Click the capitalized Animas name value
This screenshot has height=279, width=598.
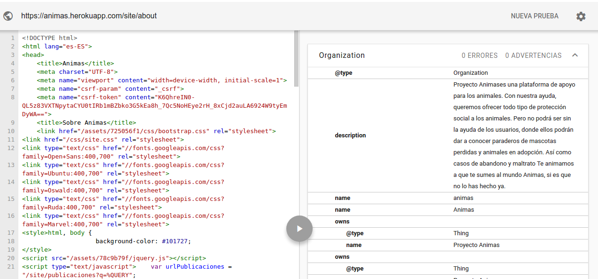pos(464,210)
